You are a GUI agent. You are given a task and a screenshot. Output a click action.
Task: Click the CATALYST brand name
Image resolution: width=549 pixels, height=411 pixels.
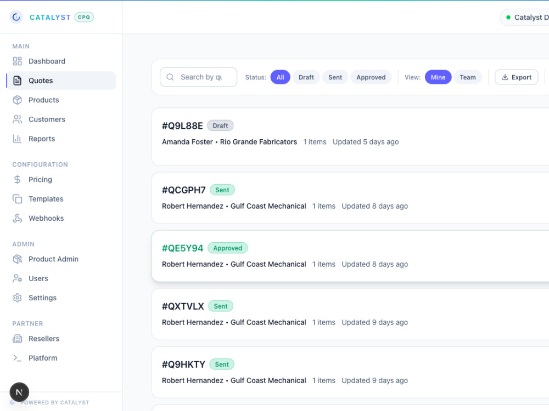tap(50, 18)
